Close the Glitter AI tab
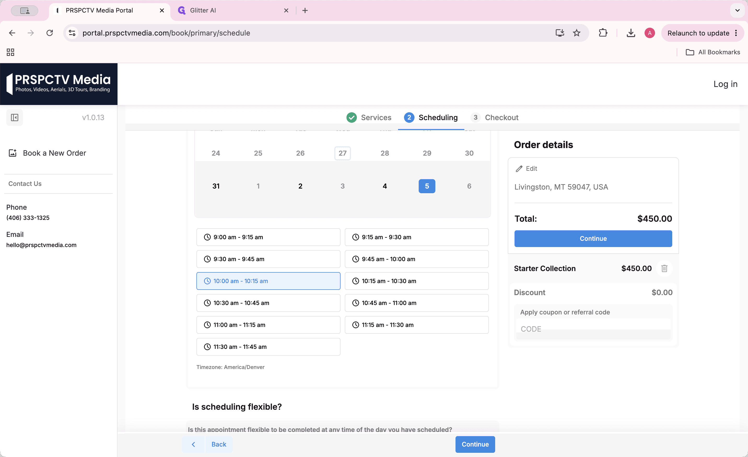 click(x=286, y=10)
